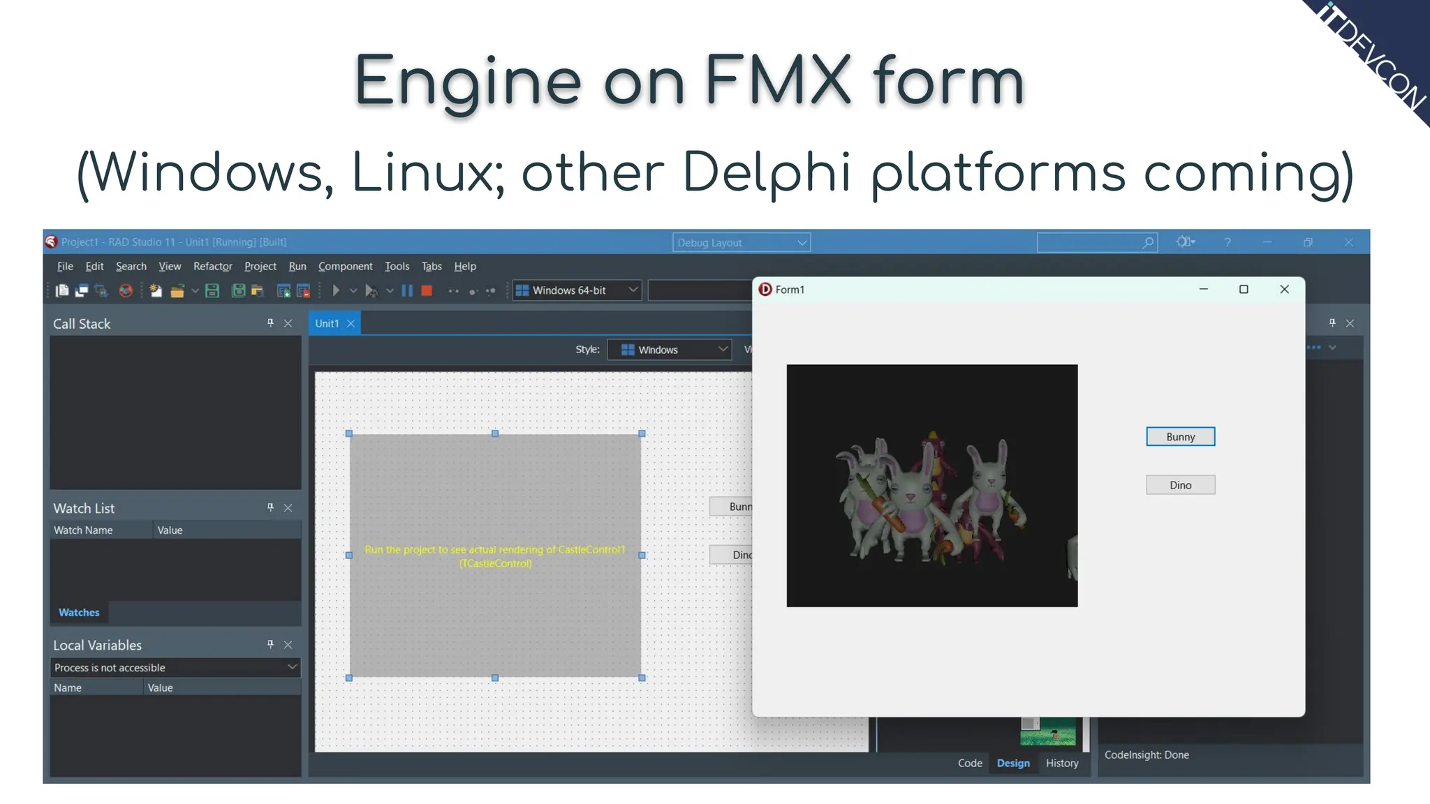Click the View Form windows icon in toolbar
The height and width of the screenshot is (804, 1430).
click(x=82, y=290)
